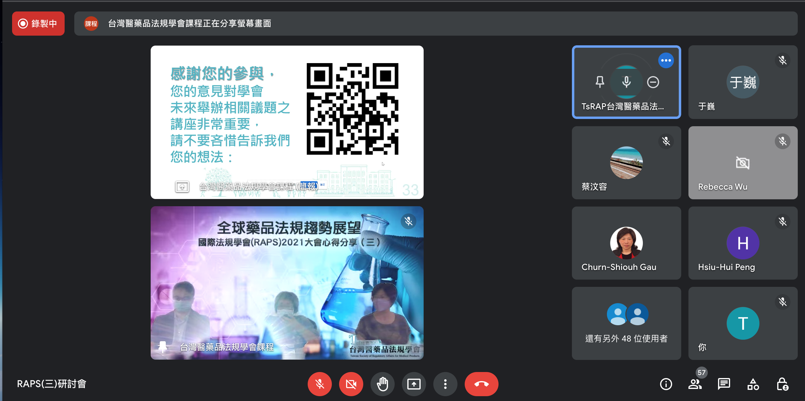Open meeting details info icon
The height and width of the screenshot is (401, 805).
pos(665,384)
